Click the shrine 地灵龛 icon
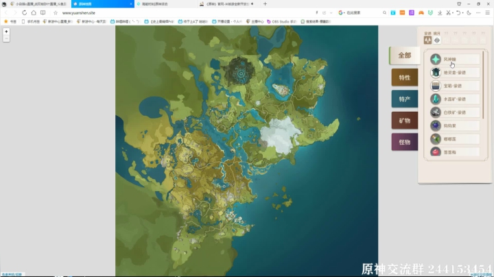 coord(436,73)
